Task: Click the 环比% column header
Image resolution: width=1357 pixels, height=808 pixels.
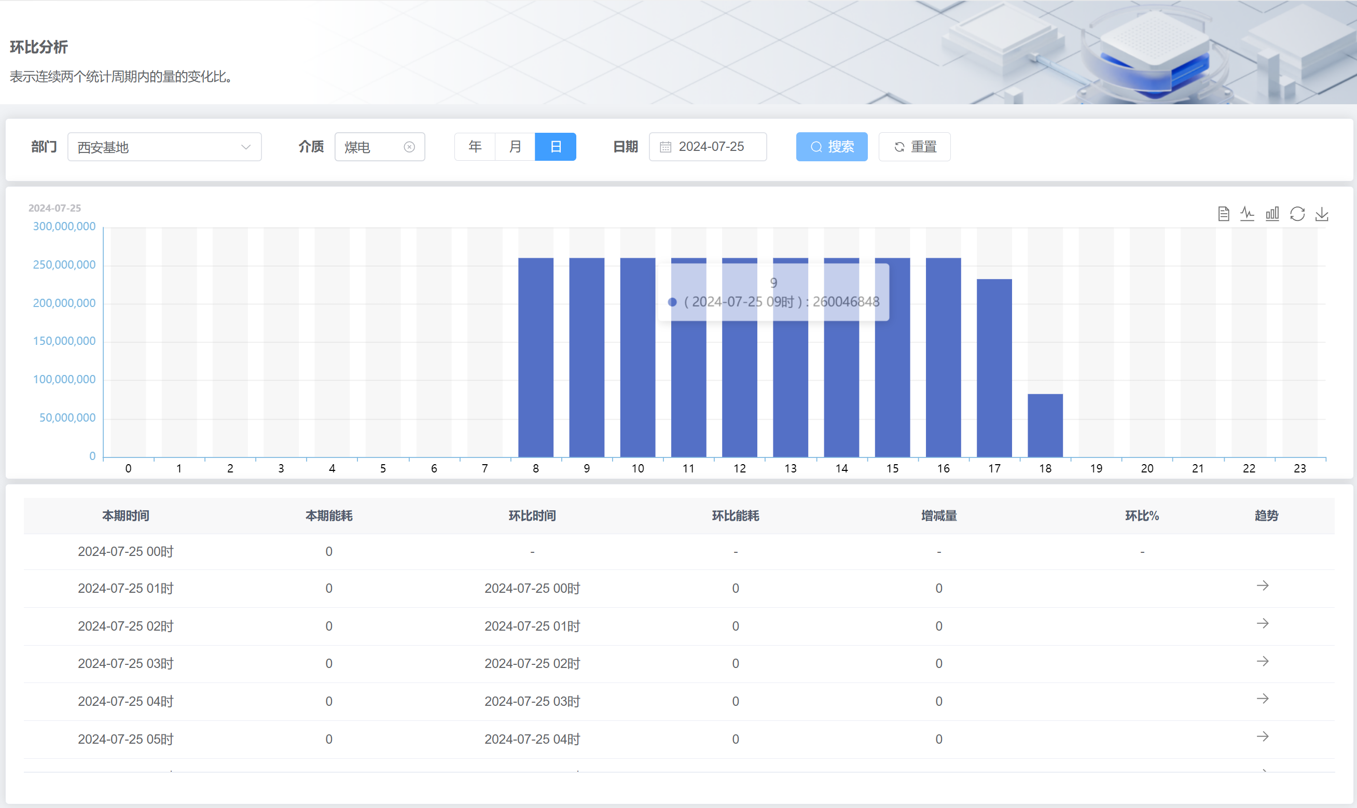Action: pos(1142,516)
